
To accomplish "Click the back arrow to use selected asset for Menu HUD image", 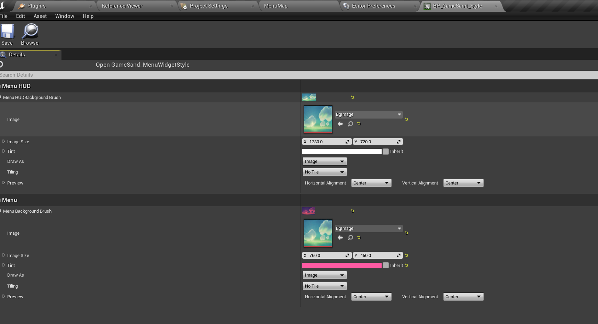I will (340, 124).
